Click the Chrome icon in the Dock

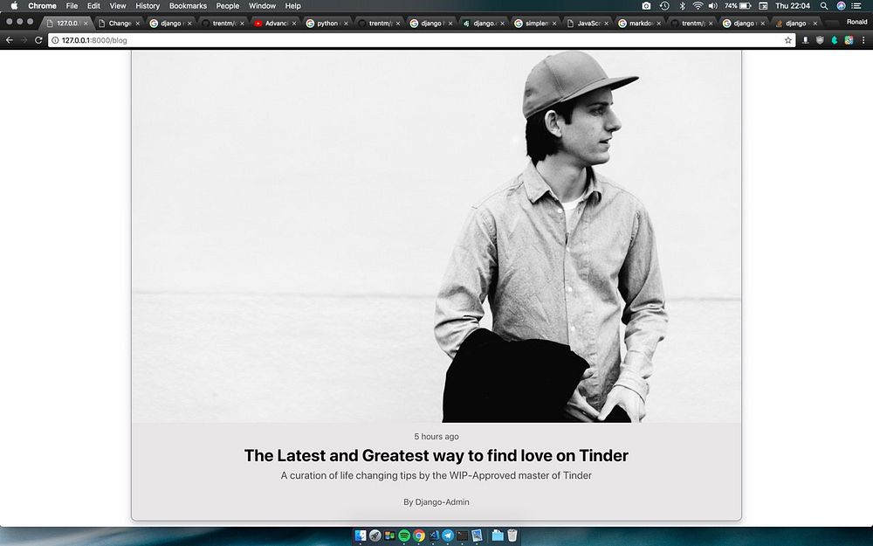click(419, 536)
